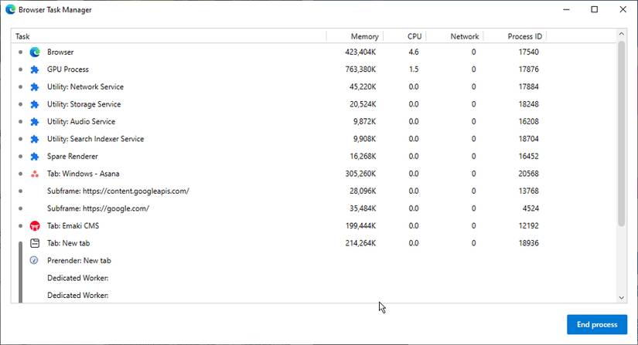Screen dimensions: 638x345
Task: Select the Utility: Network Service row
Action: (85, 87)
